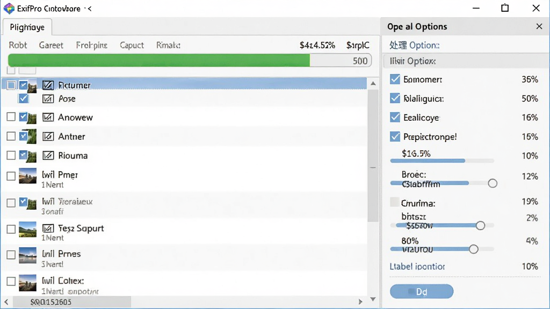The width and height of the screenshot is (550, 309).
Task: Uncheck the Eomomert option
Action: [395, 79]
